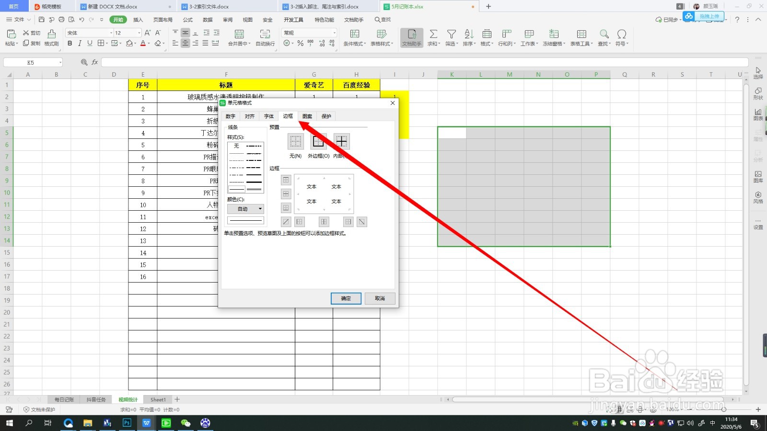767x431 pixels.
Task: Select the 无 (none) border preset
Action: 296,141
